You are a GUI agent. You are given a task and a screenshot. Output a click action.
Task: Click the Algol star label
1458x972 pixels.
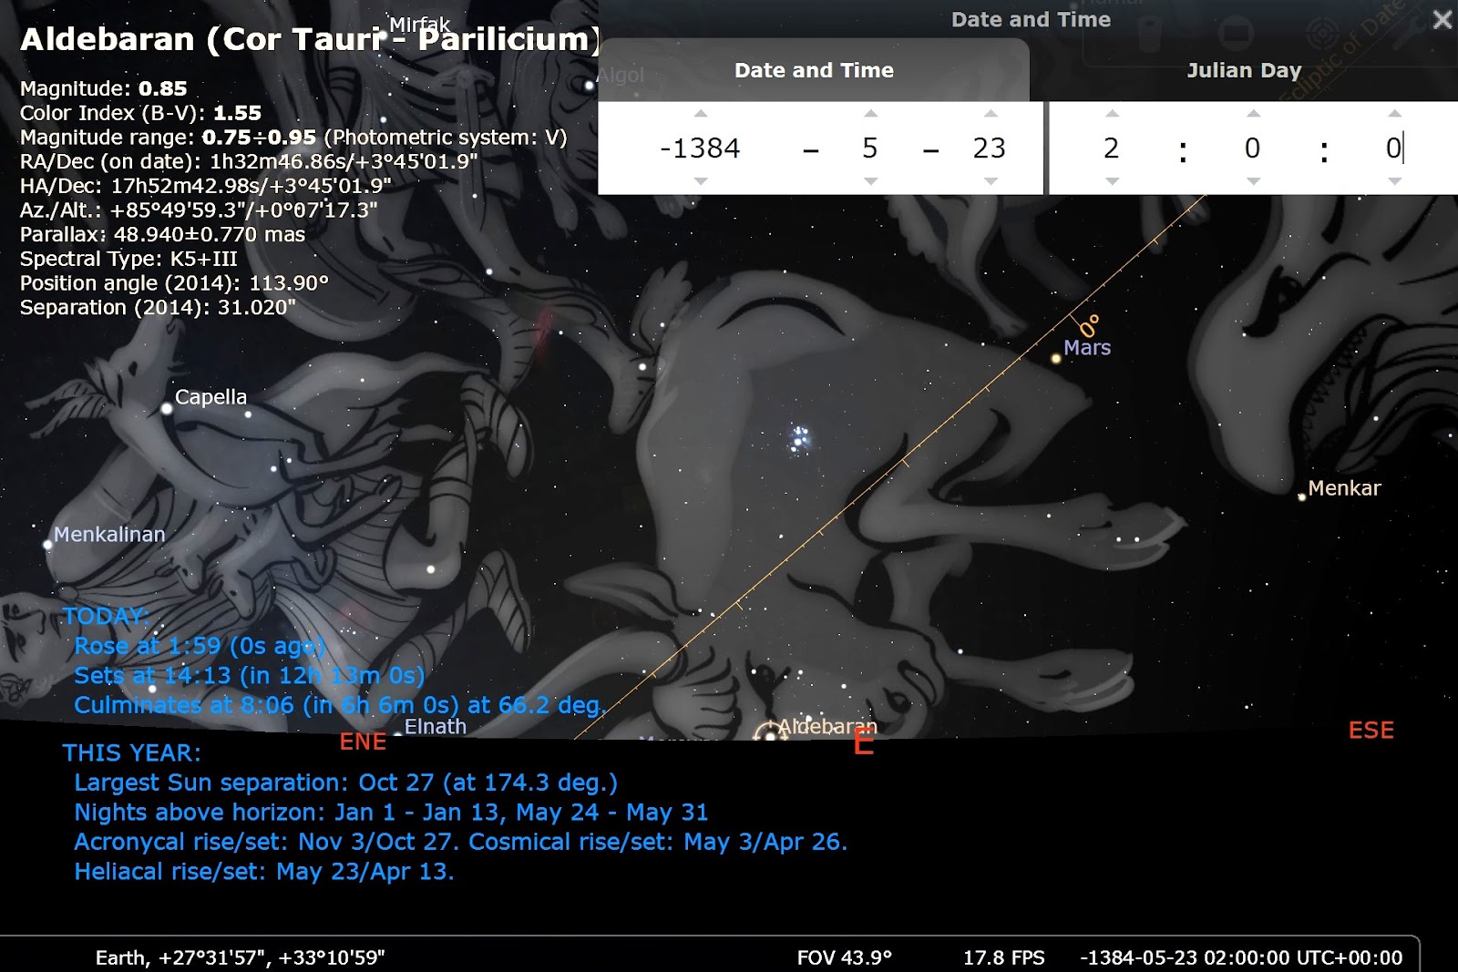click(621, 76)
